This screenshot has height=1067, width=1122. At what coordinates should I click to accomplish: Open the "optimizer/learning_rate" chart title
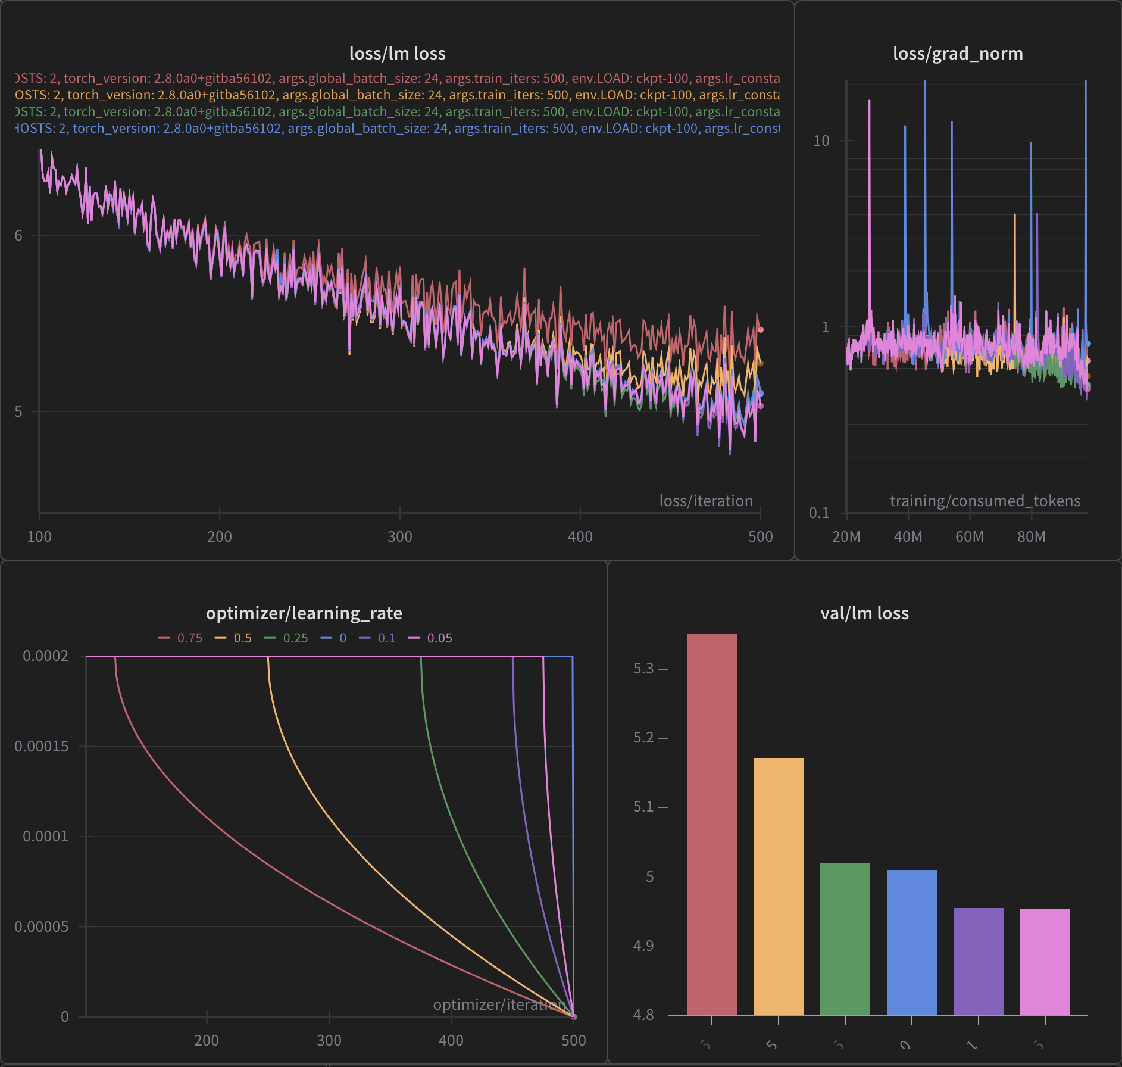304,613
